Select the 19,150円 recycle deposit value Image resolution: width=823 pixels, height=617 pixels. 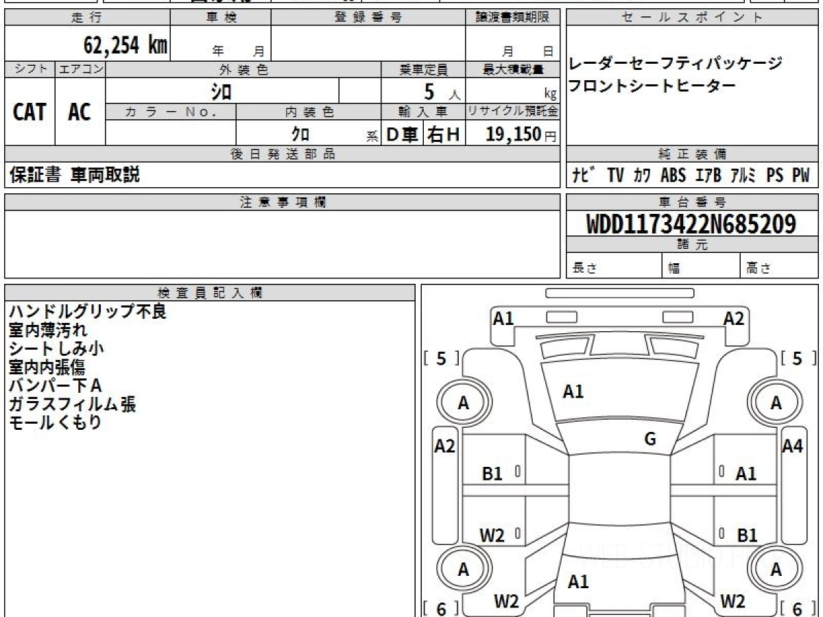pyautogui.click(x=521, y=135)
